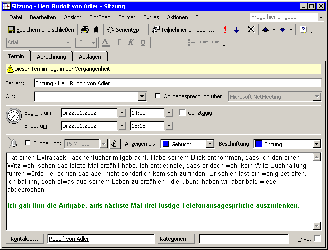Screen dimensions: 328x250
Task: Align text right icon
Action: pyautogui.click(x=180, y=43)
